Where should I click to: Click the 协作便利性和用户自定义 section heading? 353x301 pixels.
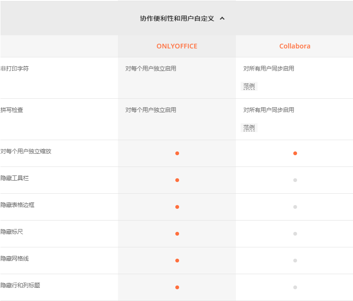[x=177, y=18]
